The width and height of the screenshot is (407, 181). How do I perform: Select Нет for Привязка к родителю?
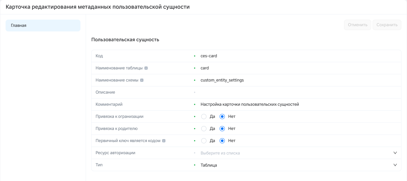click(x=222, y=129)
